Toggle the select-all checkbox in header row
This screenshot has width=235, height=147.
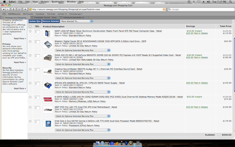click(30, 26)
